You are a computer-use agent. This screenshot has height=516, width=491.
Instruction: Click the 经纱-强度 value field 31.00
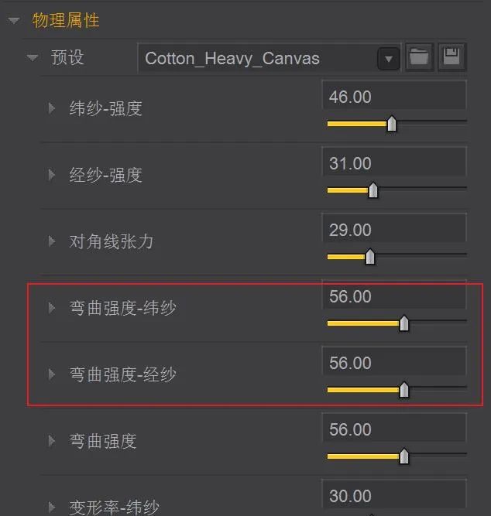(394, 162)
